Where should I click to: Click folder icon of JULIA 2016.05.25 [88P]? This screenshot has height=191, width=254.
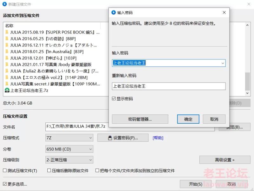pyautogui.click(x=7, y=39)
